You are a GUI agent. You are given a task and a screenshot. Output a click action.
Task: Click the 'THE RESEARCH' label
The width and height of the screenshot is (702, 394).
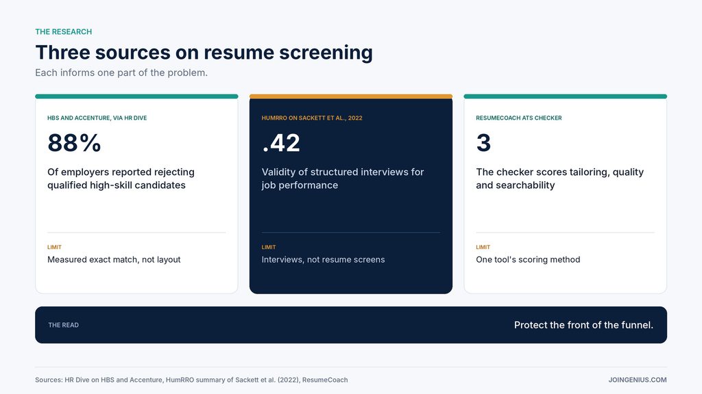64,31
